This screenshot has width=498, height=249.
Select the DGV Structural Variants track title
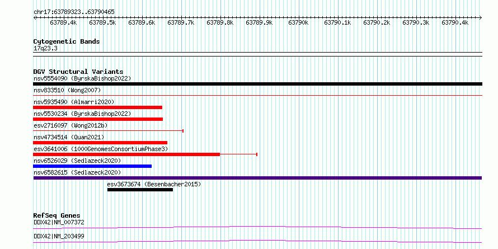tap(78, 72)
